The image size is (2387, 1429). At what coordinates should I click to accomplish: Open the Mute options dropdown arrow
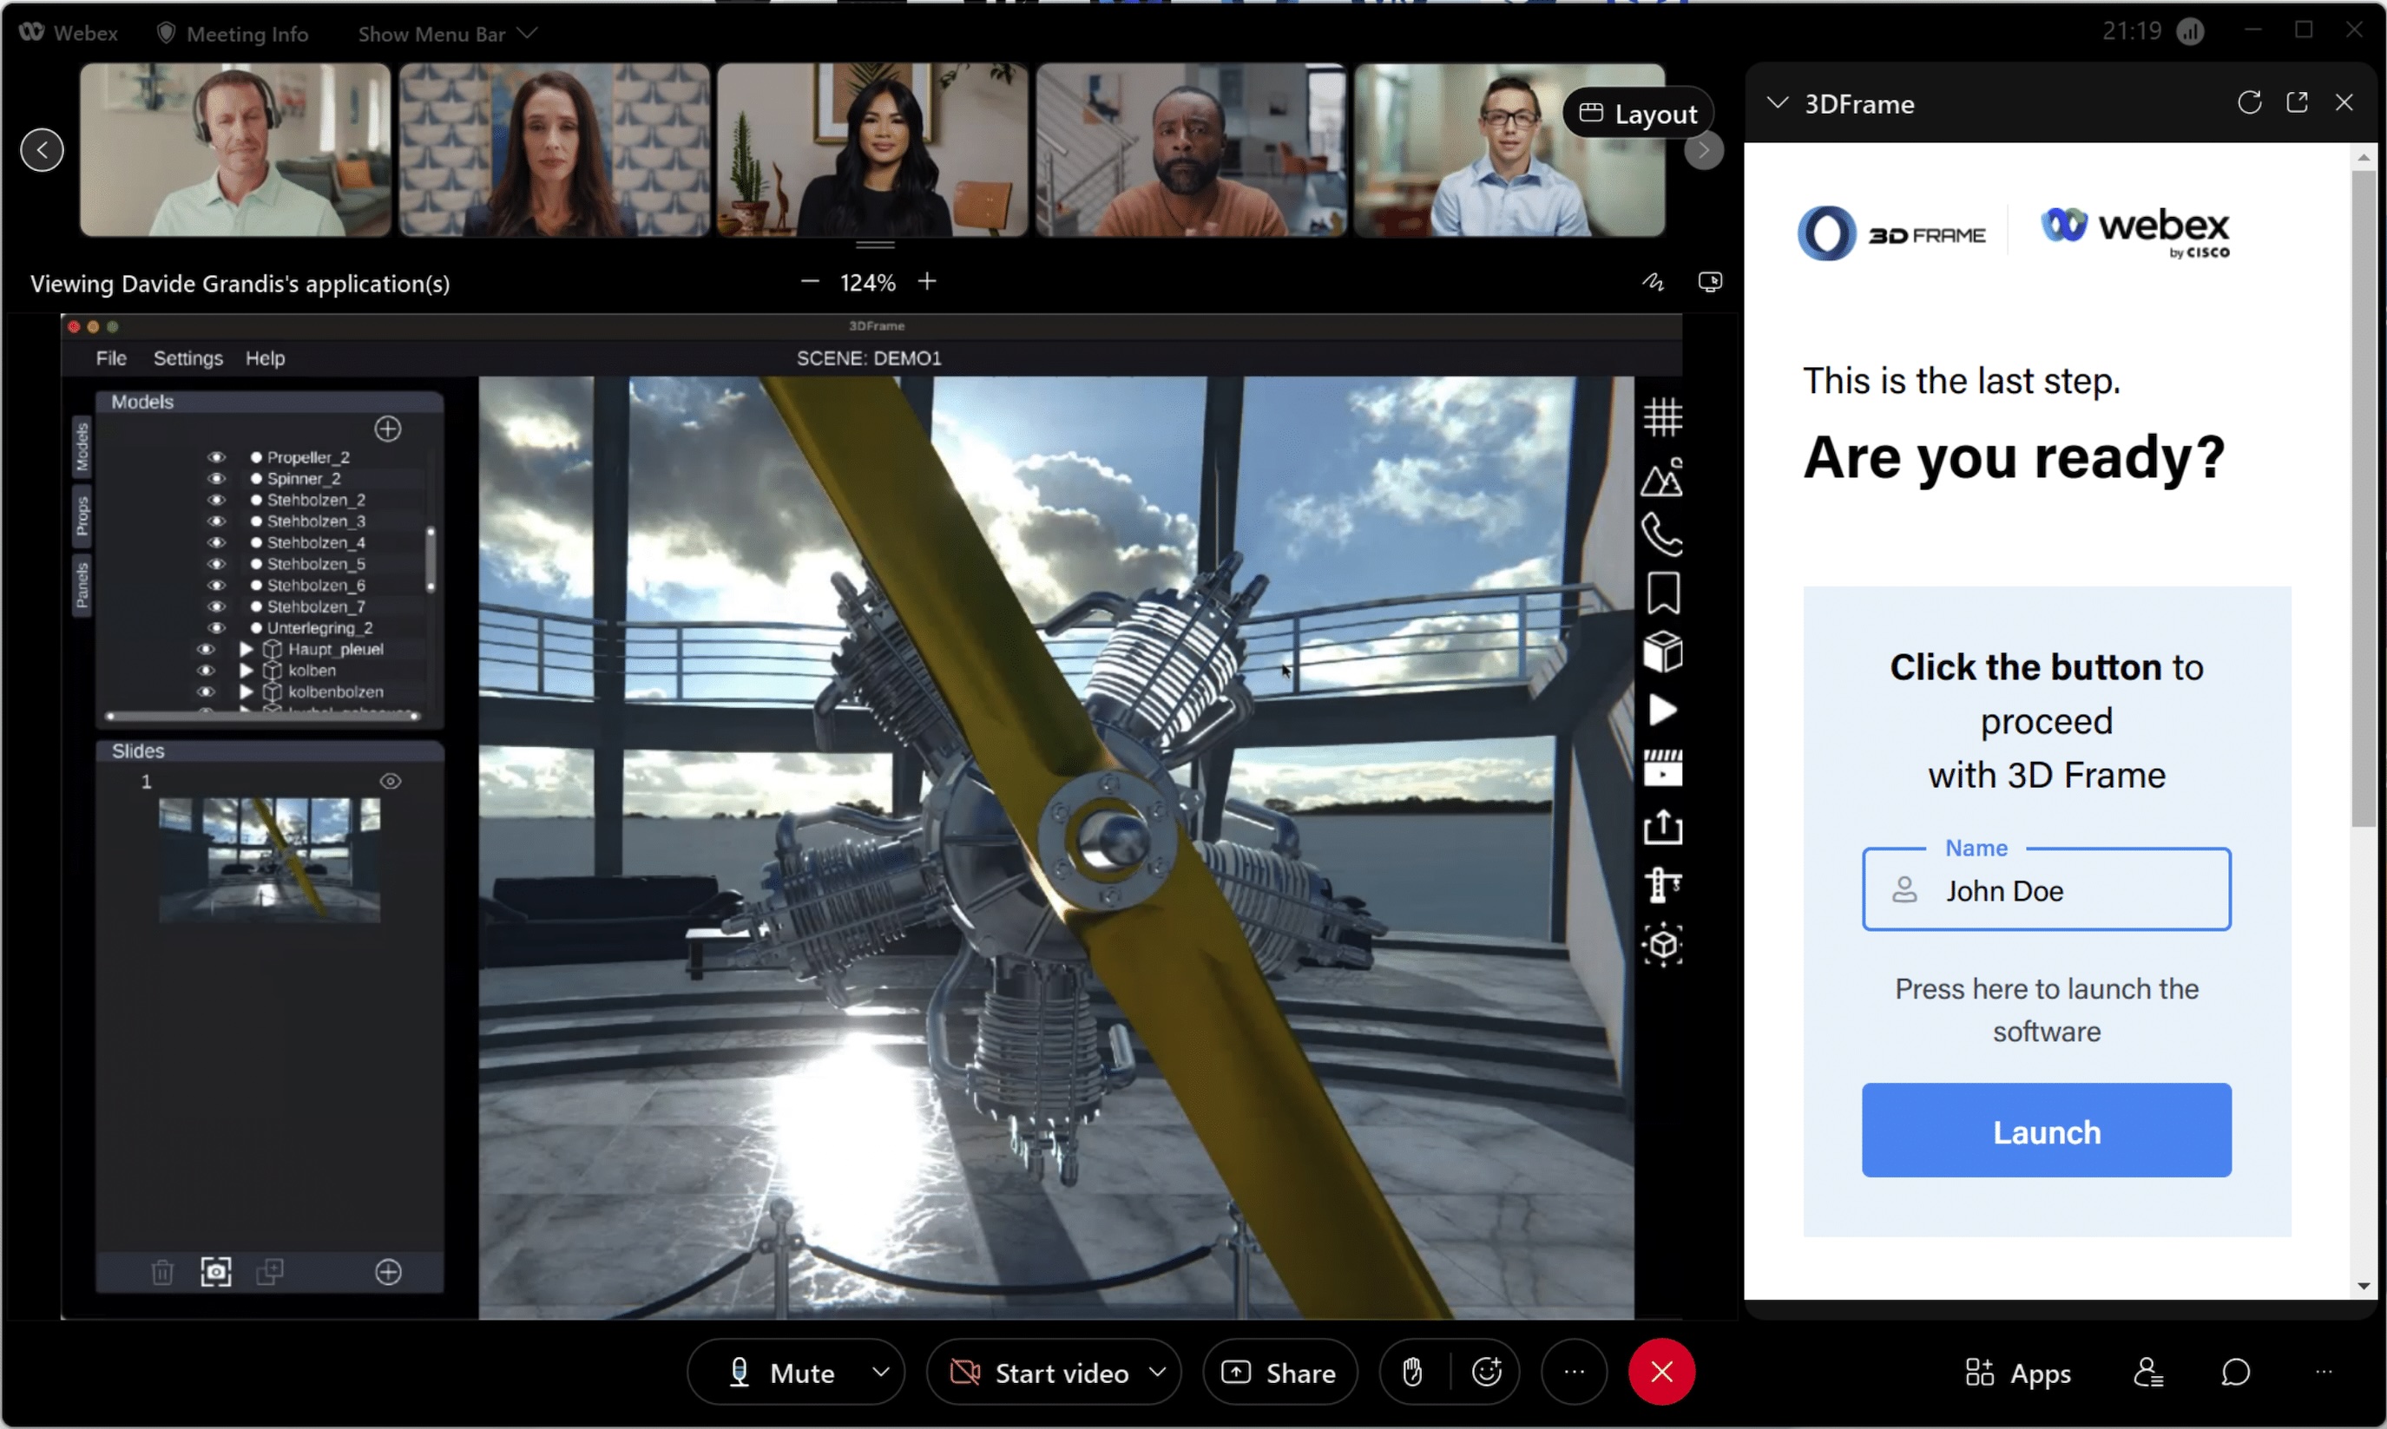[880, 1371]
